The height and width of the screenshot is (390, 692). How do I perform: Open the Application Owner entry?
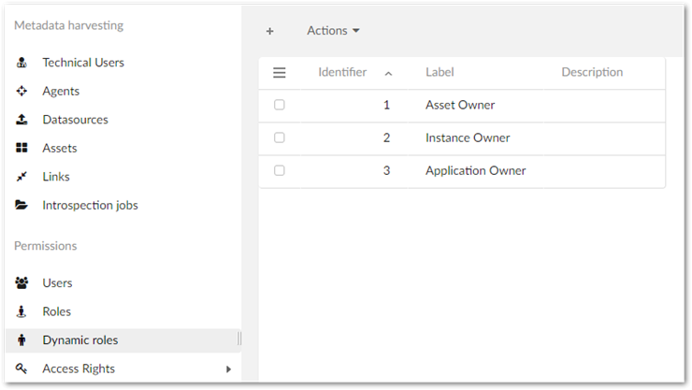475,171
